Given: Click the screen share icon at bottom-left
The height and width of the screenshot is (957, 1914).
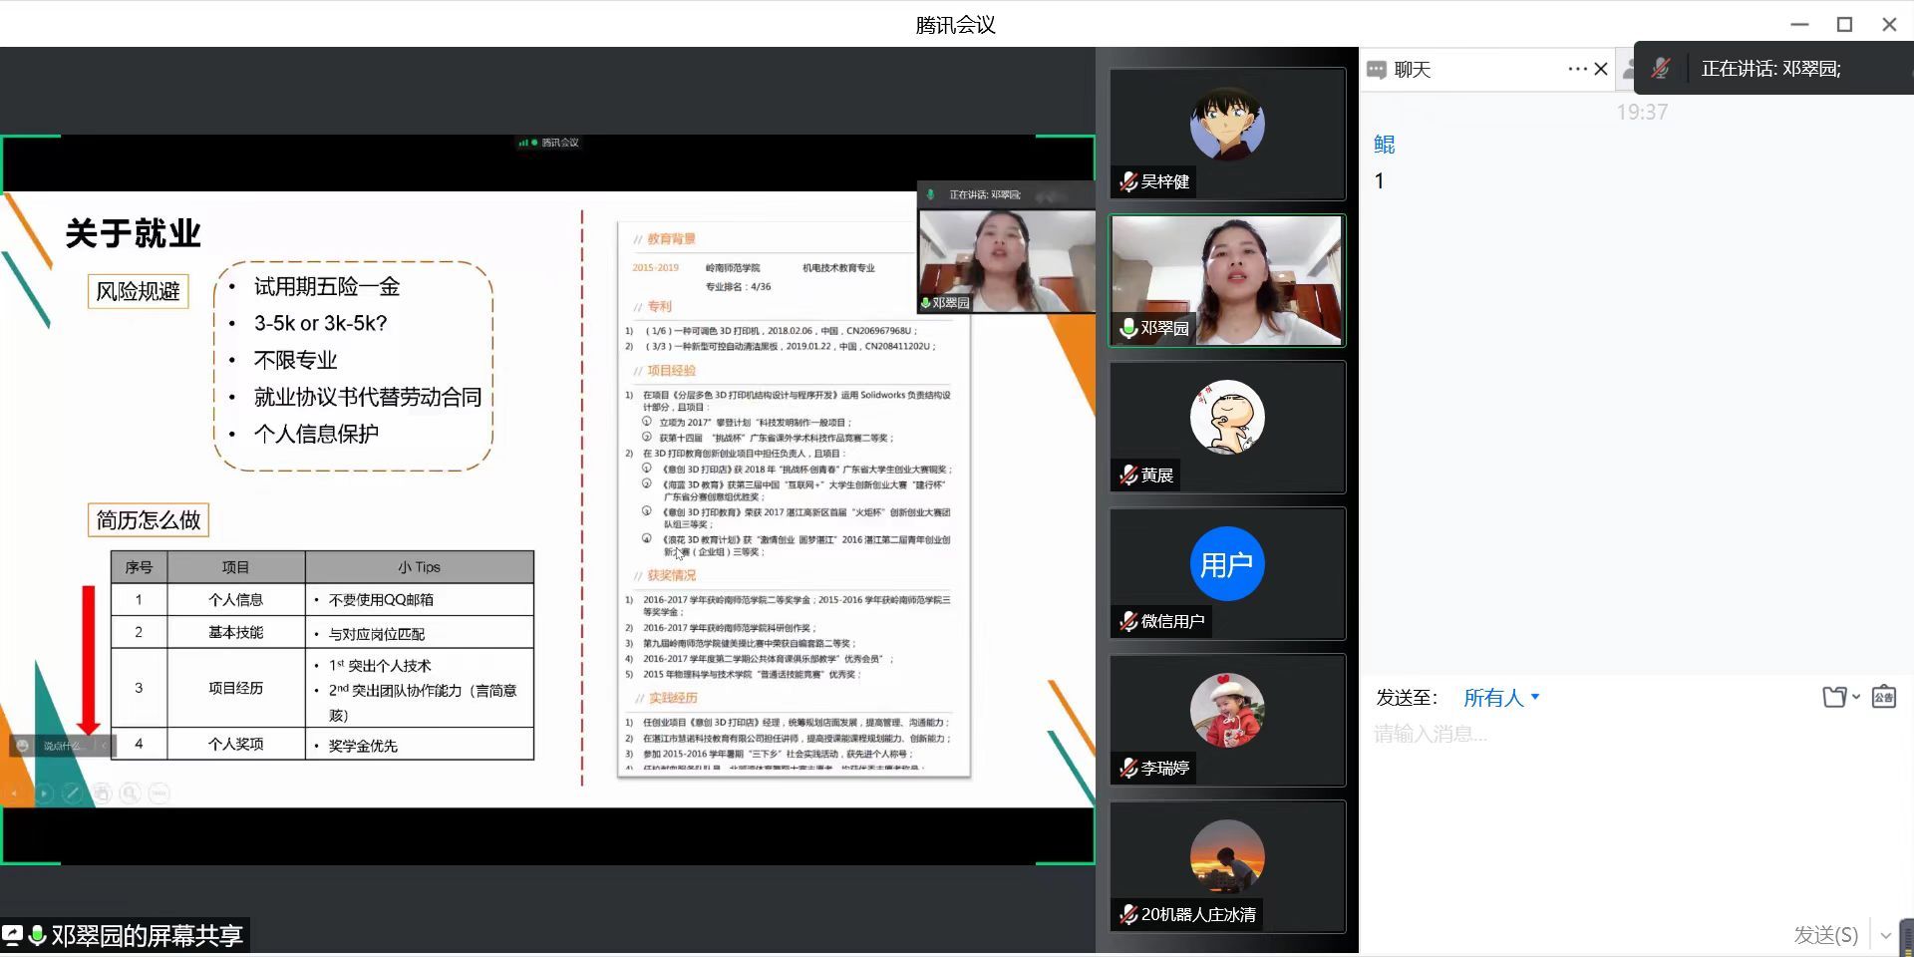Looking at the screenshot, I should 13,935.
